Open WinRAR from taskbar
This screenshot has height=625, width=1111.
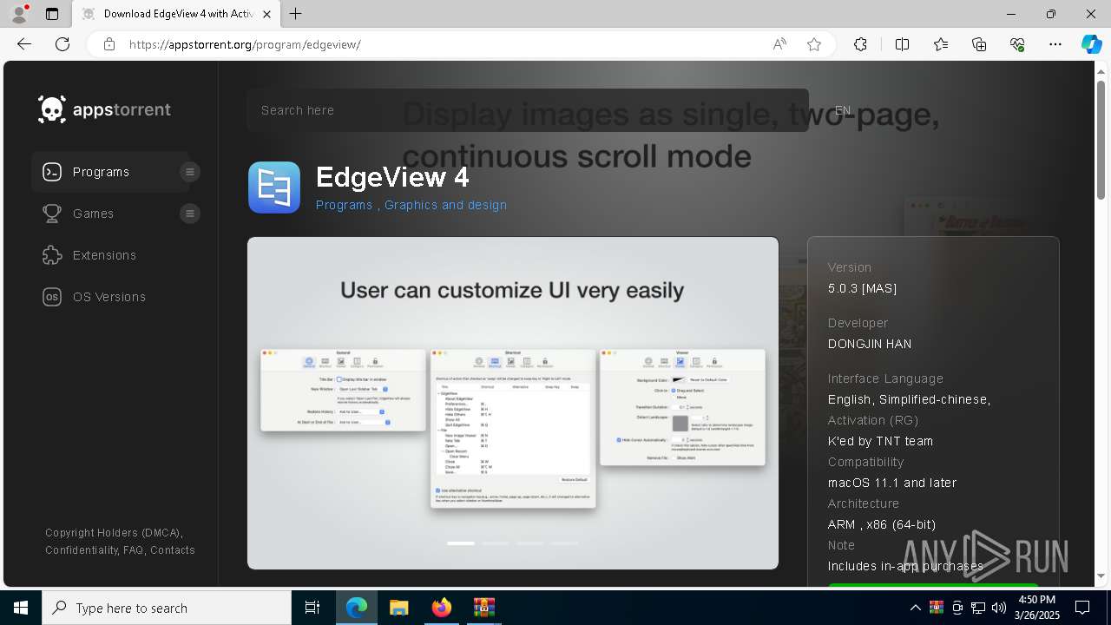pyautogui.click(x=483, y=608)
